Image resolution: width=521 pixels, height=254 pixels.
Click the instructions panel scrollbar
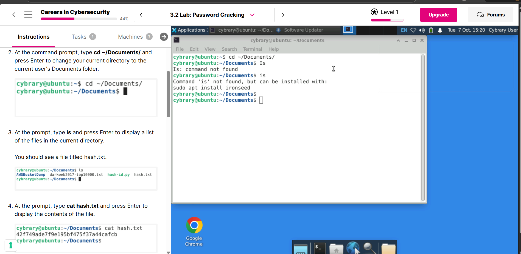point(168,94)
